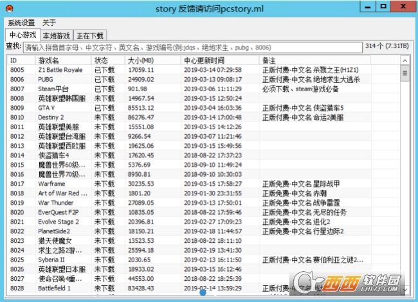Open the 关于 menu
This screenshot has height=302, width=418.
[49, 22]
